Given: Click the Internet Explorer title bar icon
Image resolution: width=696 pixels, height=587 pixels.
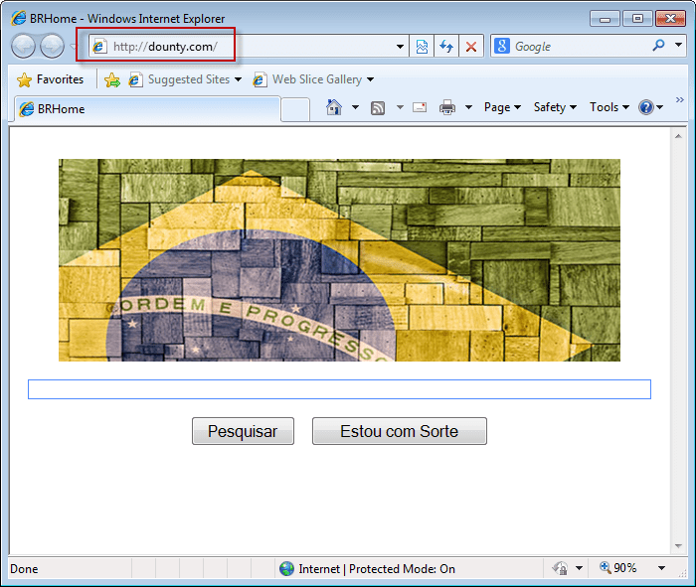Looking at the screenshot, I should click(19, 18).
